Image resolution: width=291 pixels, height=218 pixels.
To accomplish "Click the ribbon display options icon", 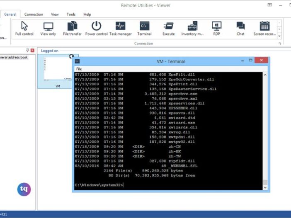I will point(270,5).
